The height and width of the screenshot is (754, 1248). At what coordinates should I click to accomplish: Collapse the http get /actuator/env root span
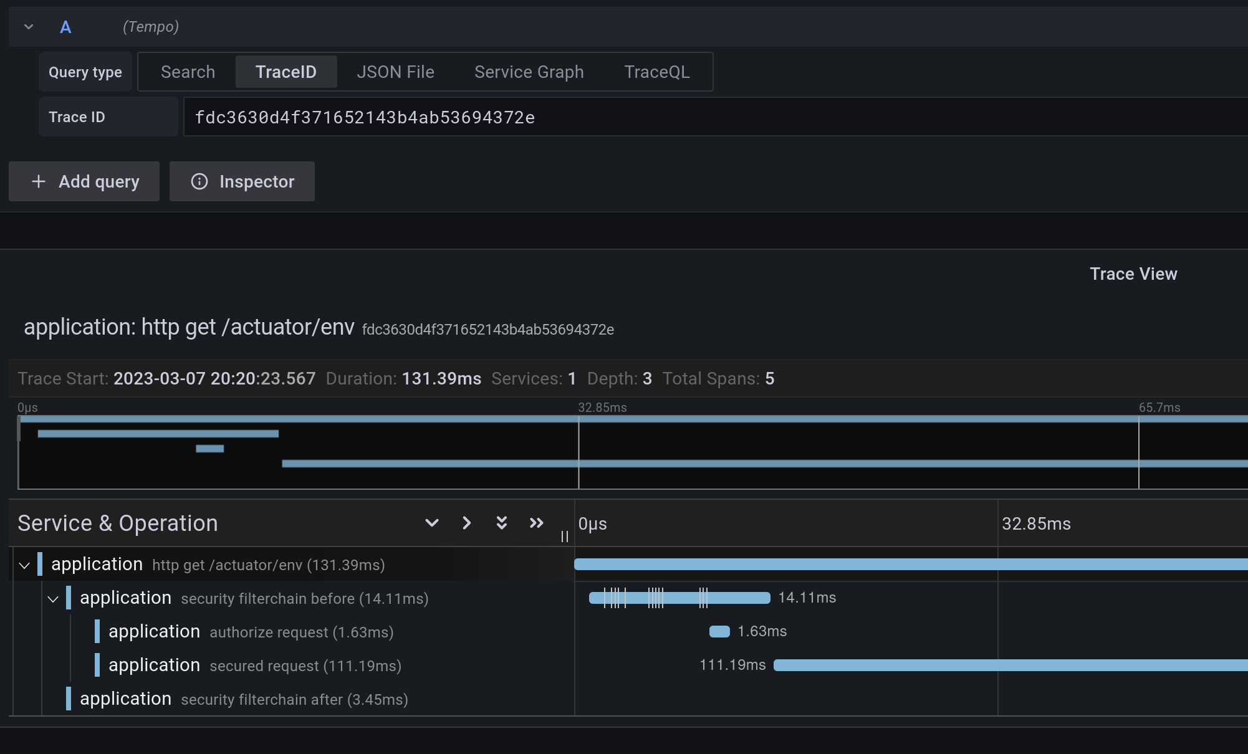pos(24,565)
